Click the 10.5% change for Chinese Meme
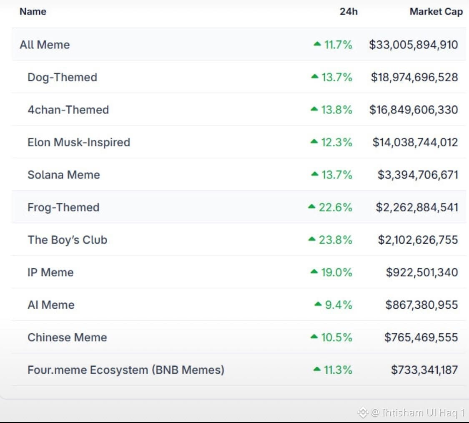Viewport: 469px width, 423px height. click(x=331, y=337)
